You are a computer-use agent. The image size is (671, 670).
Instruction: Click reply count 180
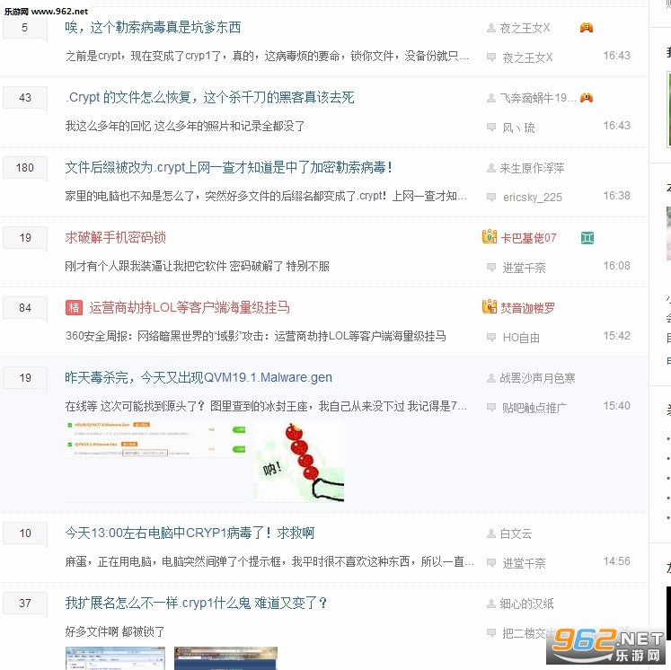(x=25, y=167)
